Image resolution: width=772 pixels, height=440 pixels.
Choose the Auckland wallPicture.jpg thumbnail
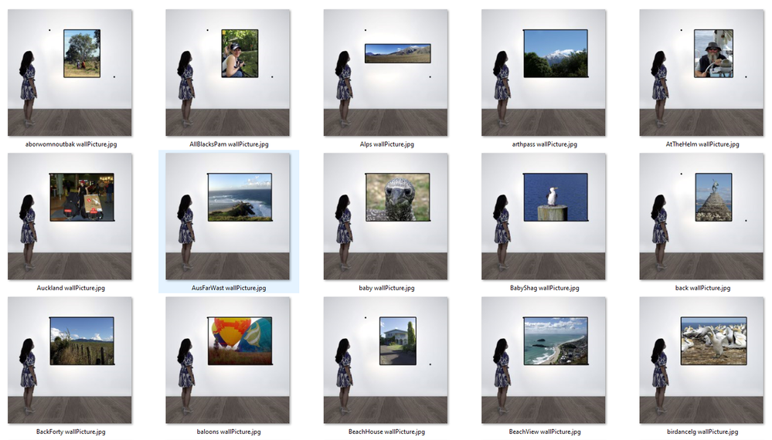coord(70,216)
